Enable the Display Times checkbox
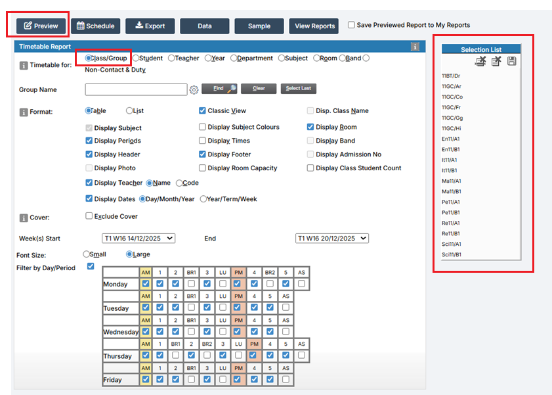Viewport: 552px width, 395px height. [203, 141]
